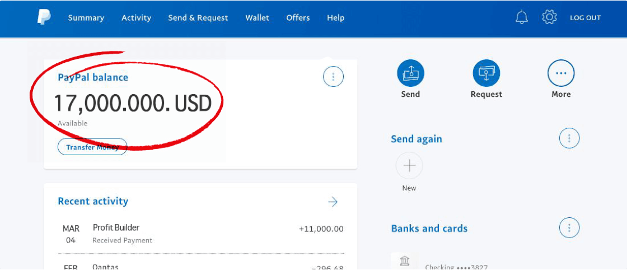Screen dimensions: 627x270
Task: Click the PayPal logo in header
Action: tap(44, 17)
